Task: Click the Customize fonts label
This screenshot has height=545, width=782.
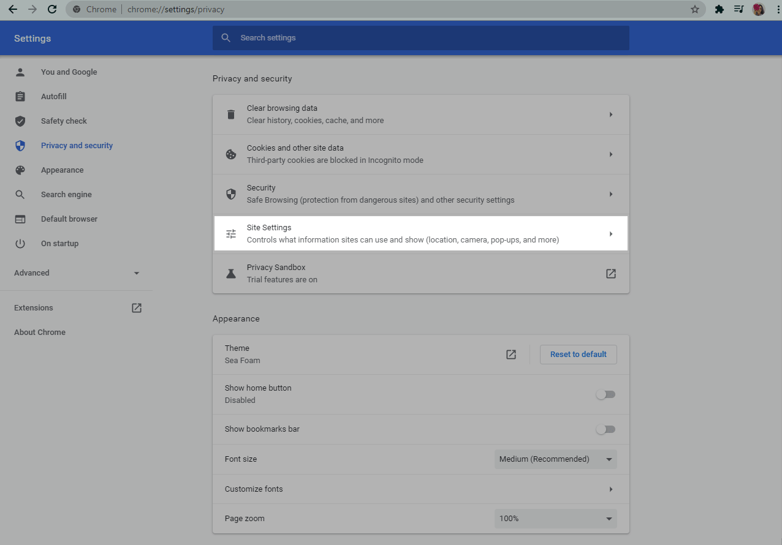Action: click(254, 489)
